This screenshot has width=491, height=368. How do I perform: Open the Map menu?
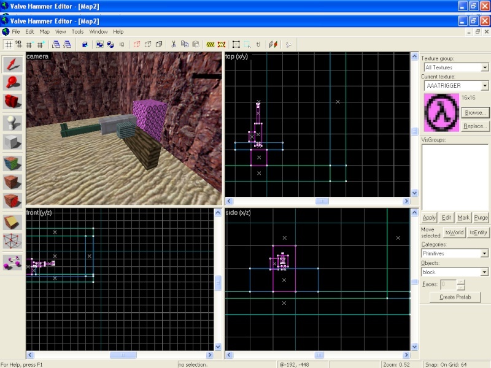coord(44,32)
